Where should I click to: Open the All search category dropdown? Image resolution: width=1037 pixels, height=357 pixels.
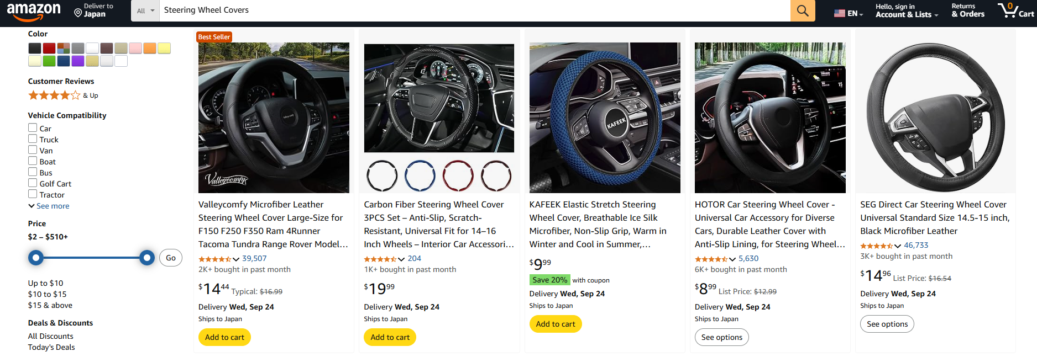(145, 10)
